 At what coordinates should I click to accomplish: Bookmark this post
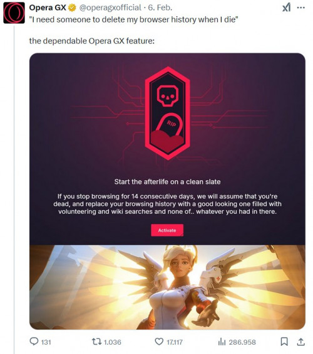[284, 341]
